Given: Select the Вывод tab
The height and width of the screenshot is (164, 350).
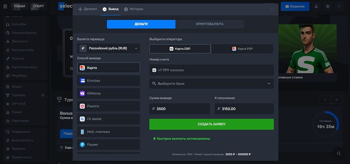Looking at the screenshot, I should click(x=111, y=9).
